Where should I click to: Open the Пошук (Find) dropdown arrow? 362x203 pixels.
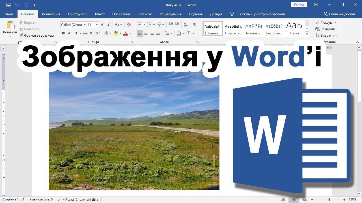tap(335, 23)
